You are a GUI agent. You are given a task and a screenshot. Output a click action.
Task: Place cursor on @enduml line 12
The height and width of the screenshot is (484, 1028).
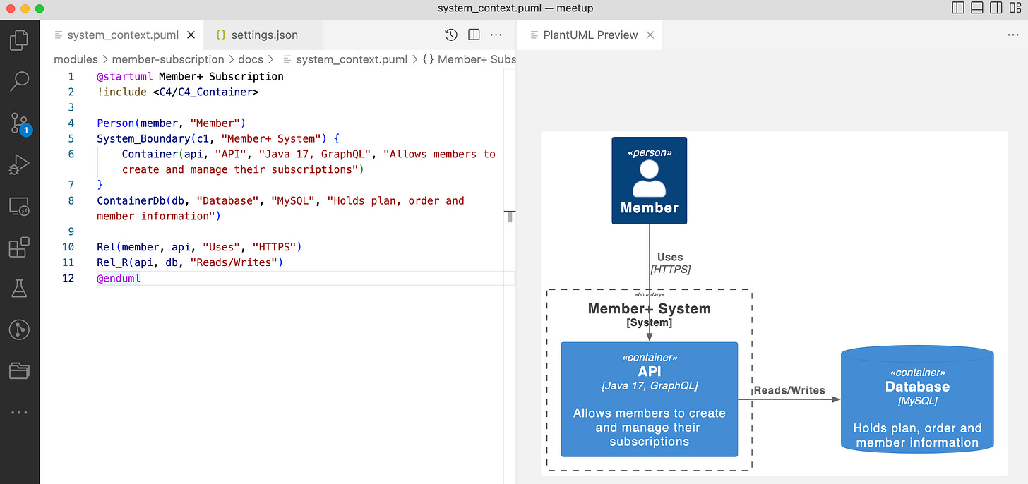click(119, 278)
